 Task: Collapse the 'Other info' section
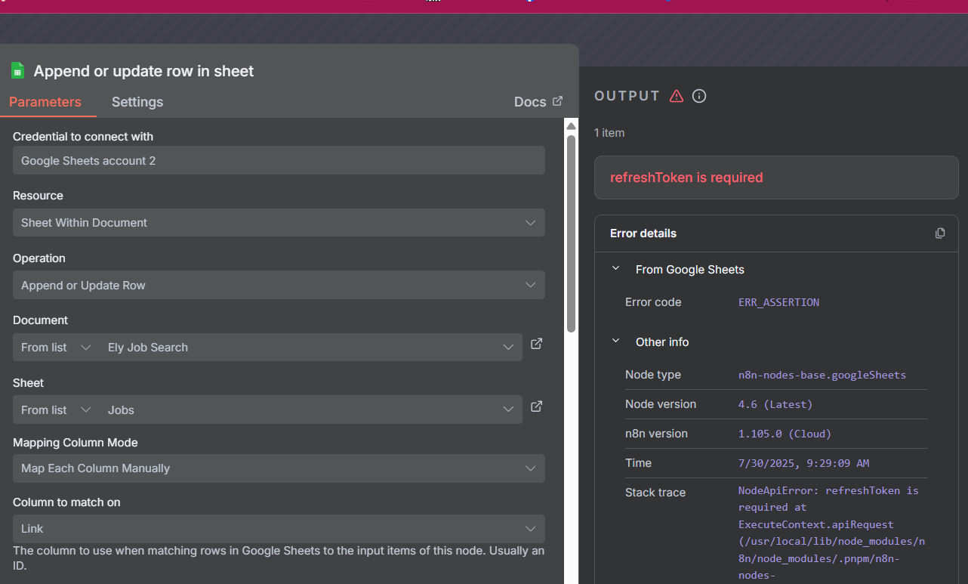pos(616,341)
